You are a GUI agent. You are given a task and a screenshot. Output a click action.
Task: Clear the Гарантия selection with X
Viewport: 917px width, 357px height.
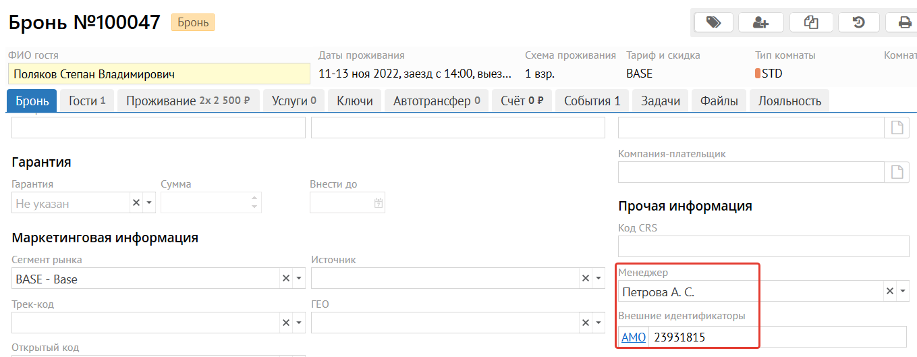[136, 202]
